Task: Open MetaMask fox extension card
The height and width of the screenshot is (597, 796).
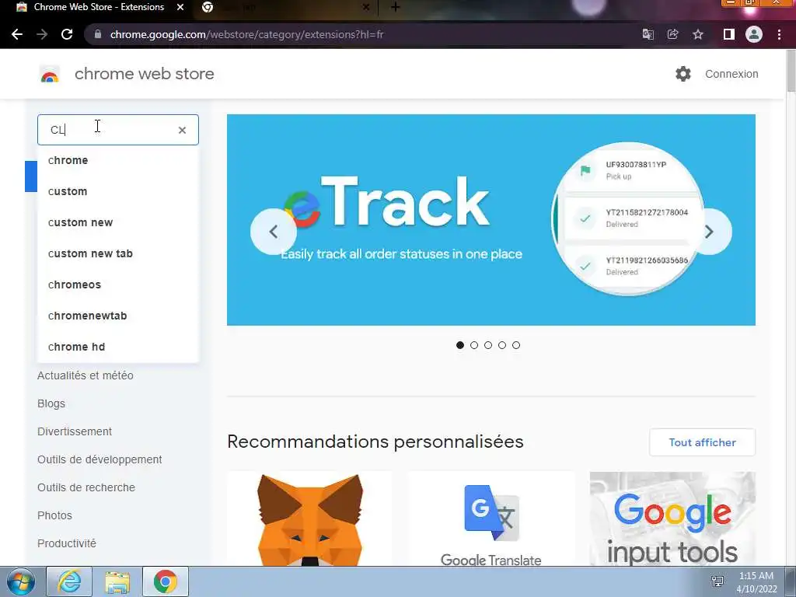Action: click(x=309, y=518)
